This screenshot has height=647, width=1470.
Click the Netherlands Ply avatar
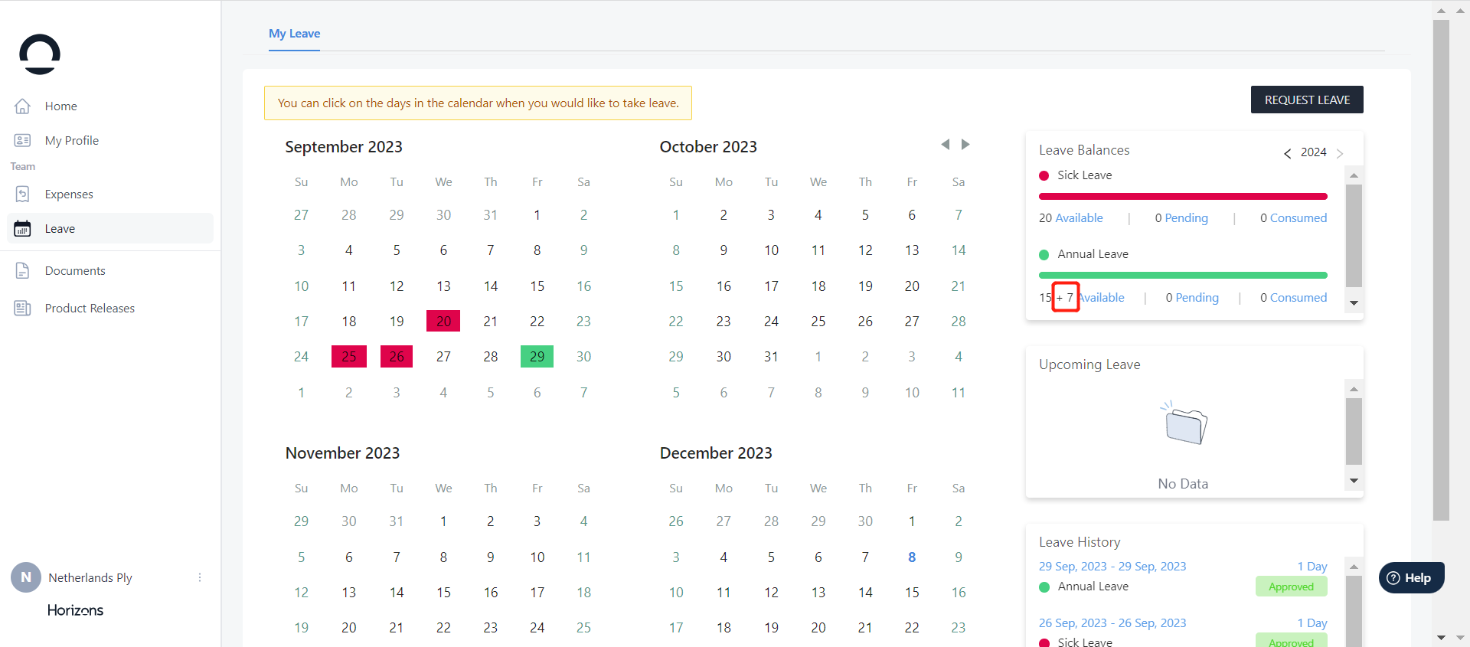point(25,577)
